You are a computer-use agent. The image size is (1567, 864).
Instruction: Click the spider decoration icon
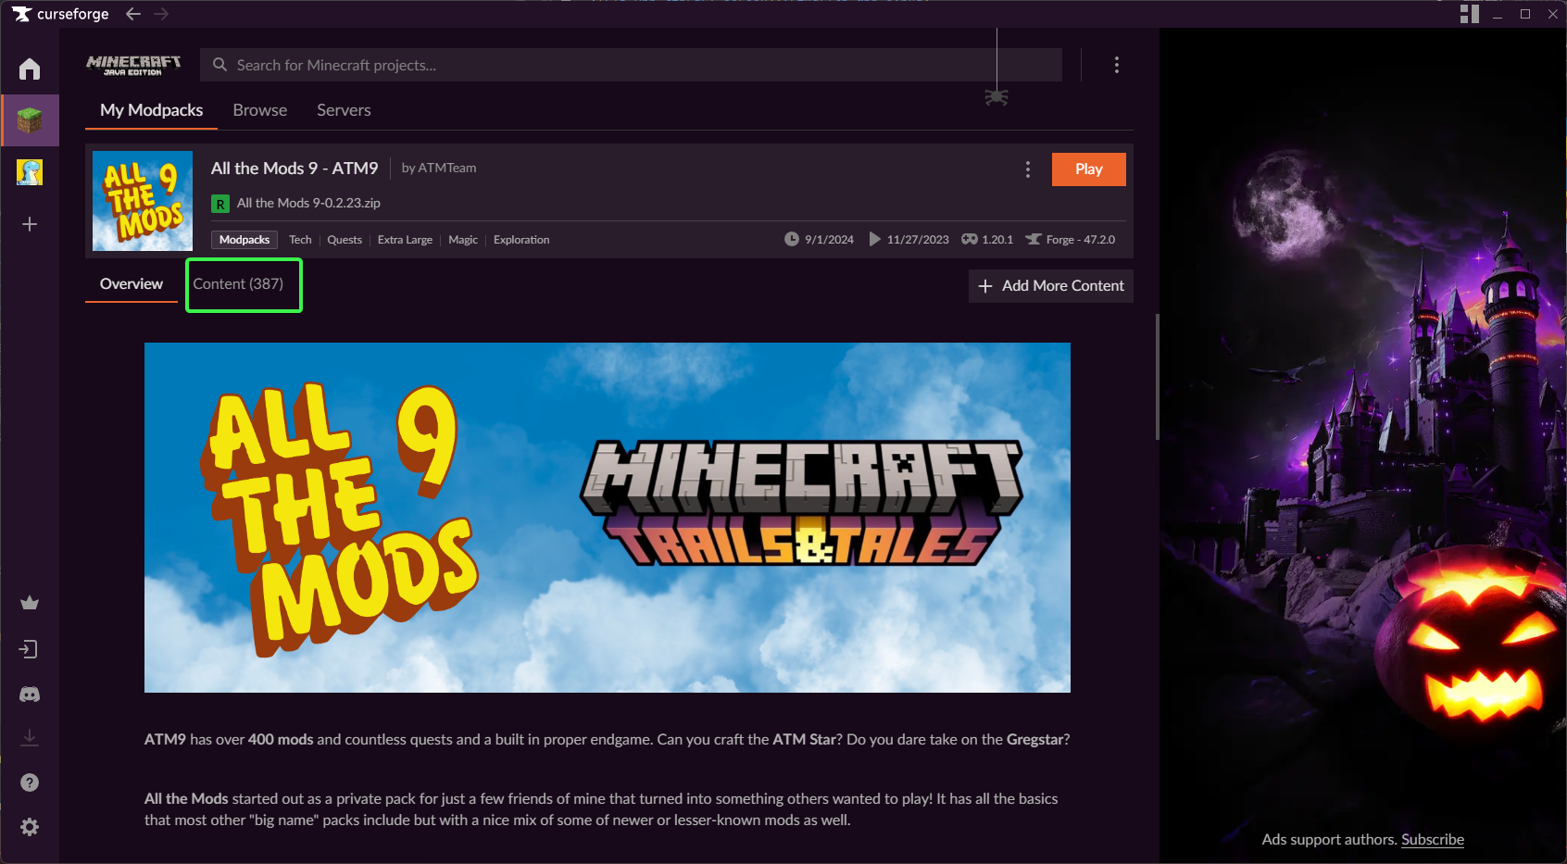pos(997,96)
